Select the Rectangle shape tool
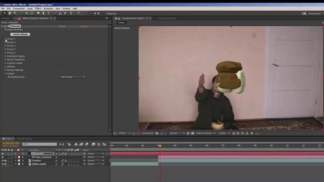Image resolution: width=324 pixels, height=182 pixels. tap(38, 13)
